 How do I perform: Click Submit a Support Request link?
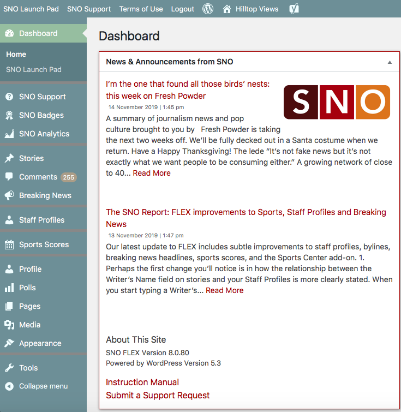point(158,395)
